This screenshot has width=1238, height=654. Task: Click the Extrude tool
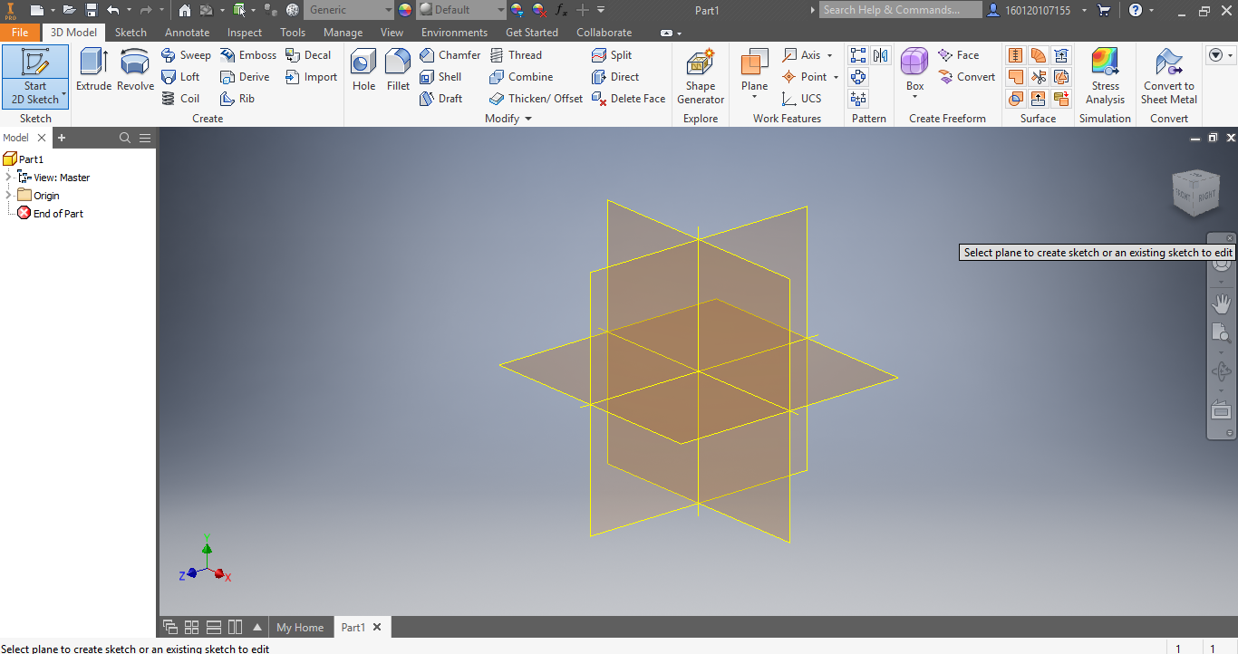click(93, 71)
